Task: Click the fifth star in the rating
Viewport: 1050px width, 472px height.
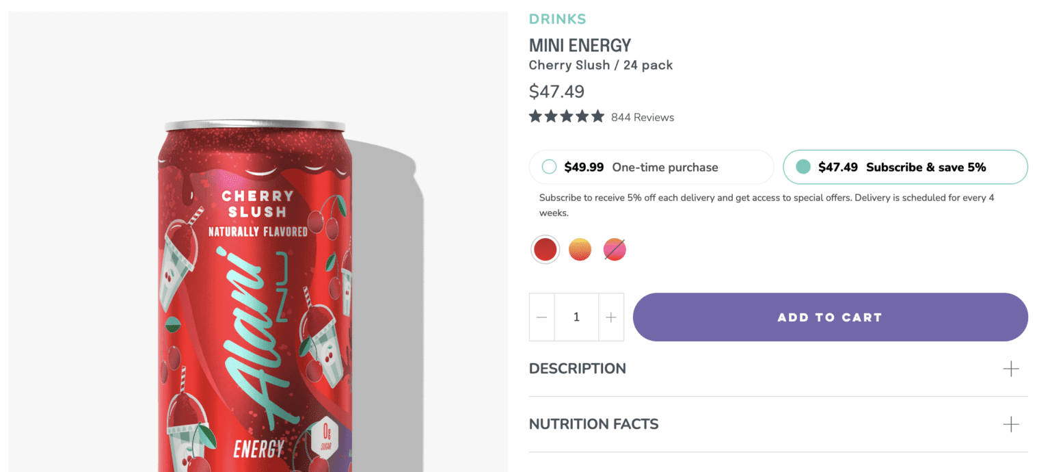Action: point(598,116)
